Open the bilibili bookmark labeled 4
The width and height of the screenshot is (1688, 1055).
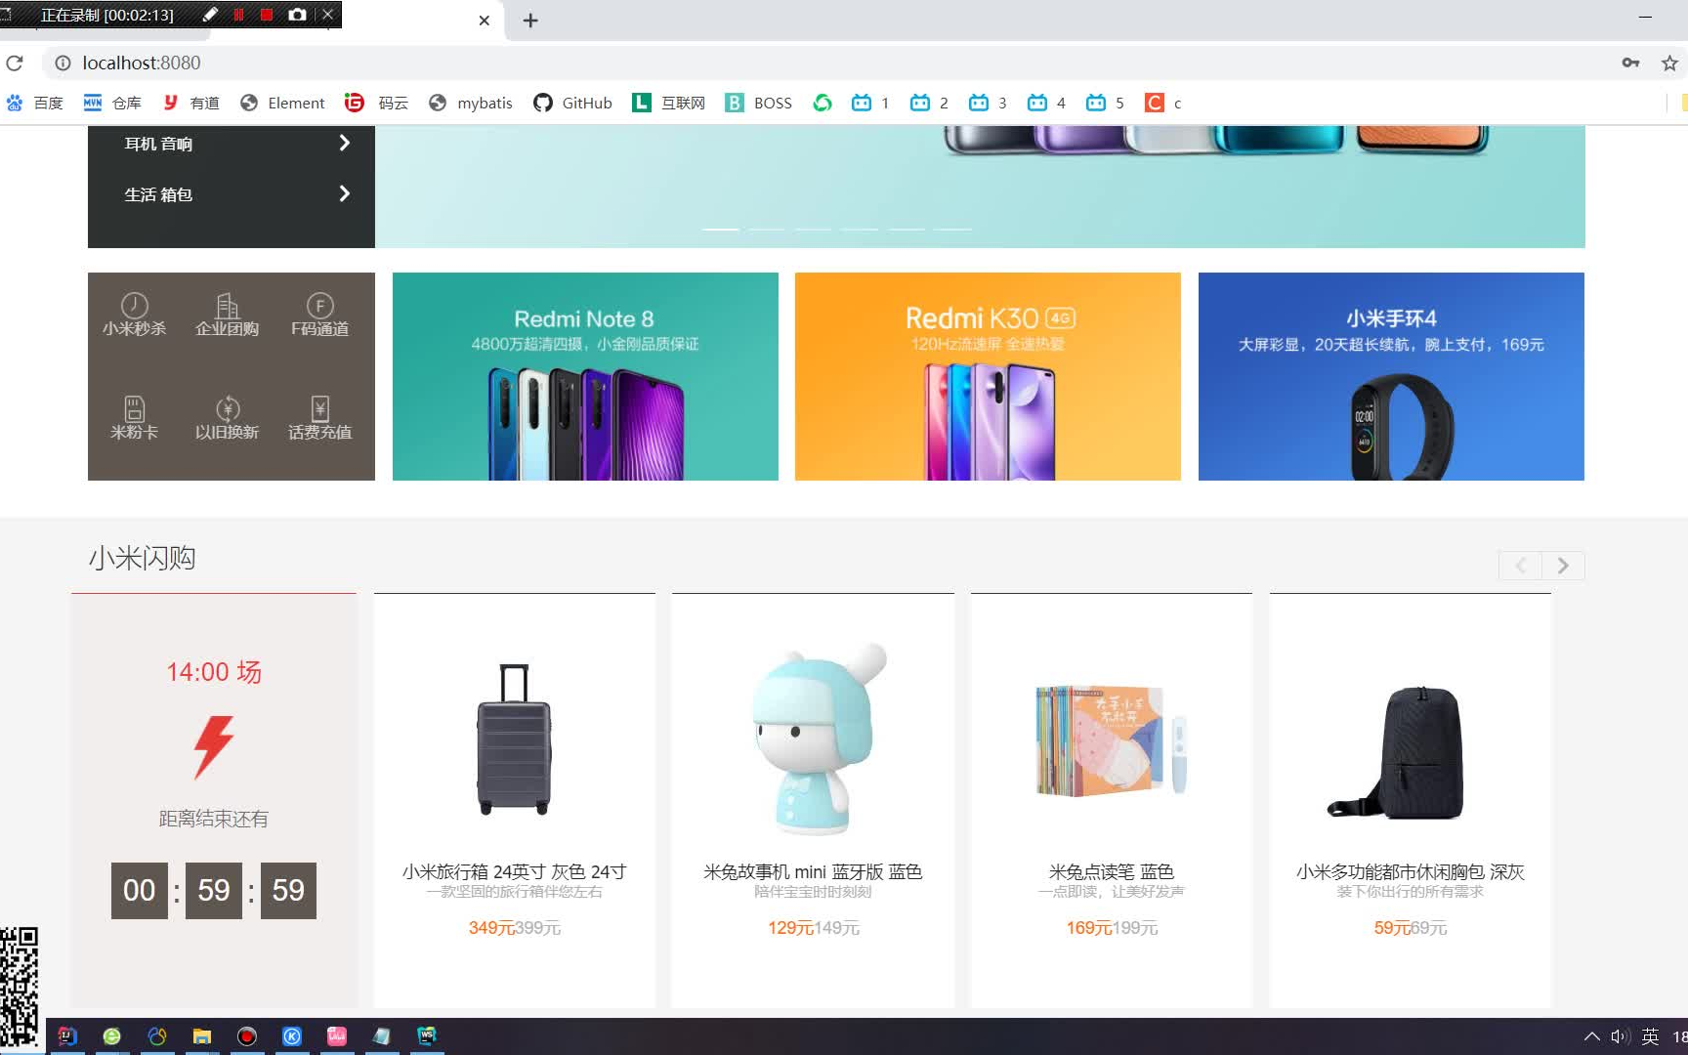pyautogui.click(x=1046, y=103)
